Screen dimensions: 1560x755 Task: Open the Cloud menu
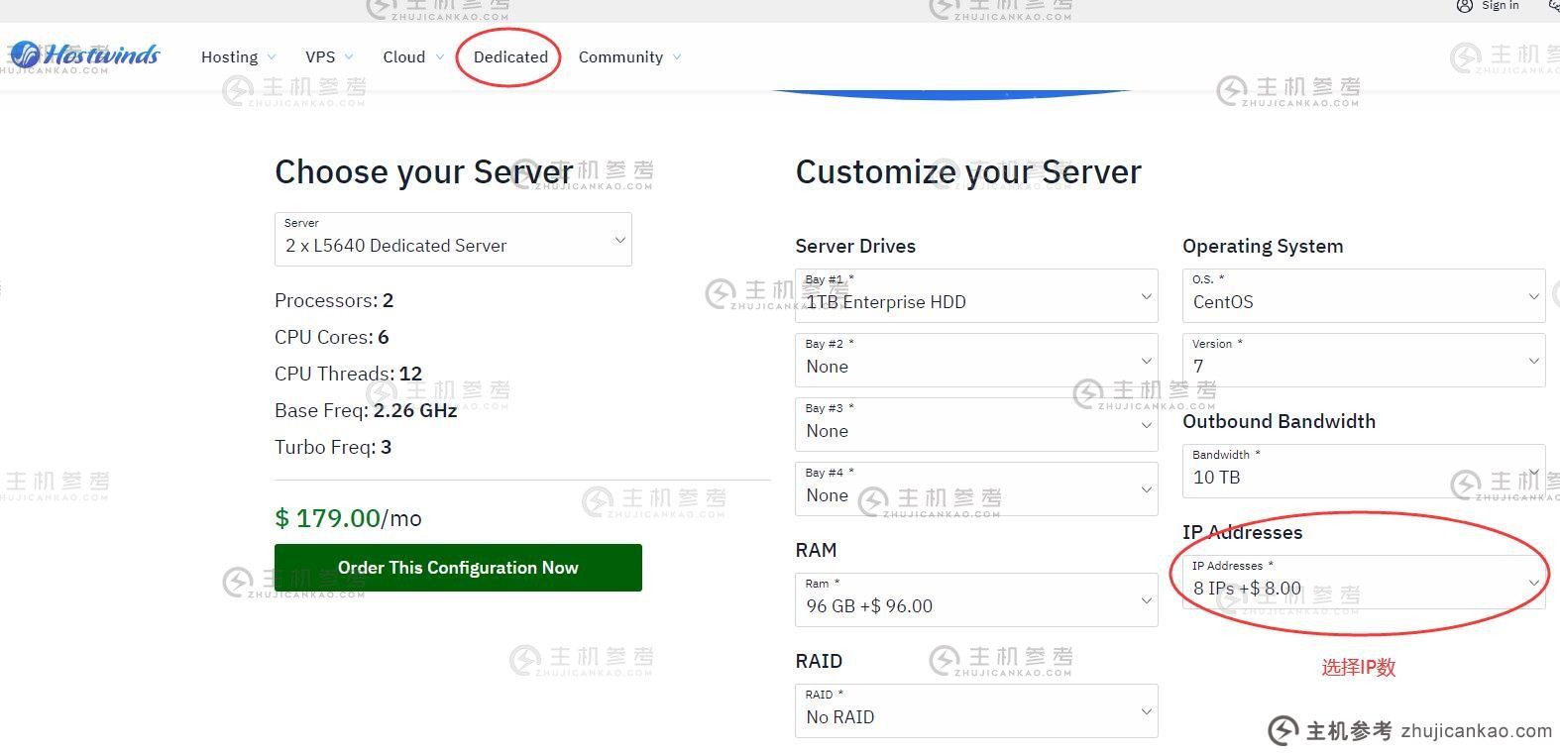pos(403,56)
